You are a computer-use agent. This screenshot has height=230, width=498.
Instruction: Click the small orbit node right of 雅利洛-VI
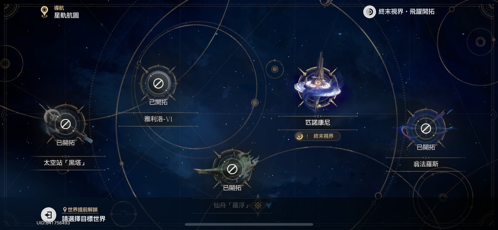[255, 102]
